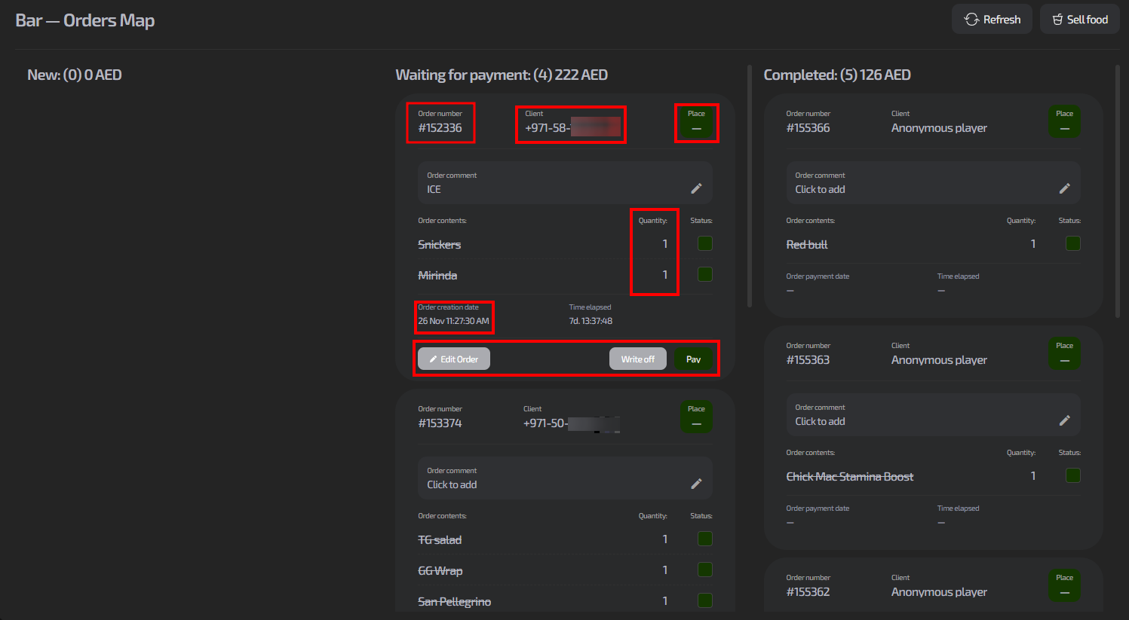Toggle Chick Mac Stamina Boost status checkbox

1073,475
